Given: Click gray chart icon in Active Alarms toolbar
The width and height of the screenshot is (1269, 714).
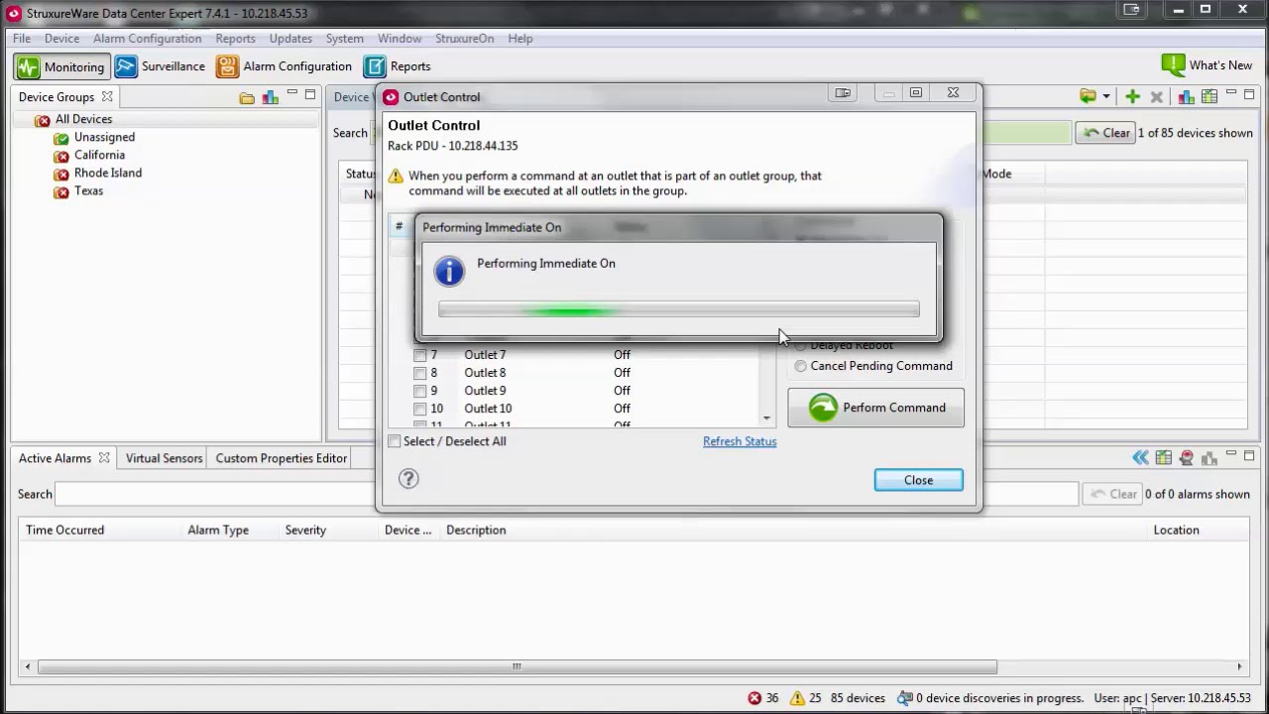Looking at the screenshot, I should pyautogui.click(x=1209, y=457).
